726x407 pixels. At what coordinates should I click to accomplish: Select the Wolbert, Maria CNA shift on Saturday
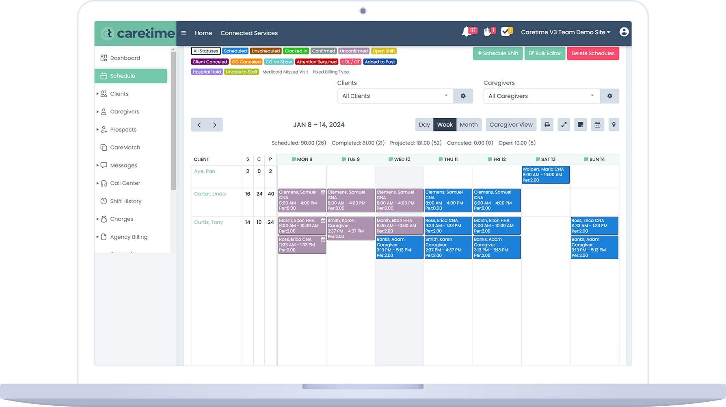coord(545,174)
